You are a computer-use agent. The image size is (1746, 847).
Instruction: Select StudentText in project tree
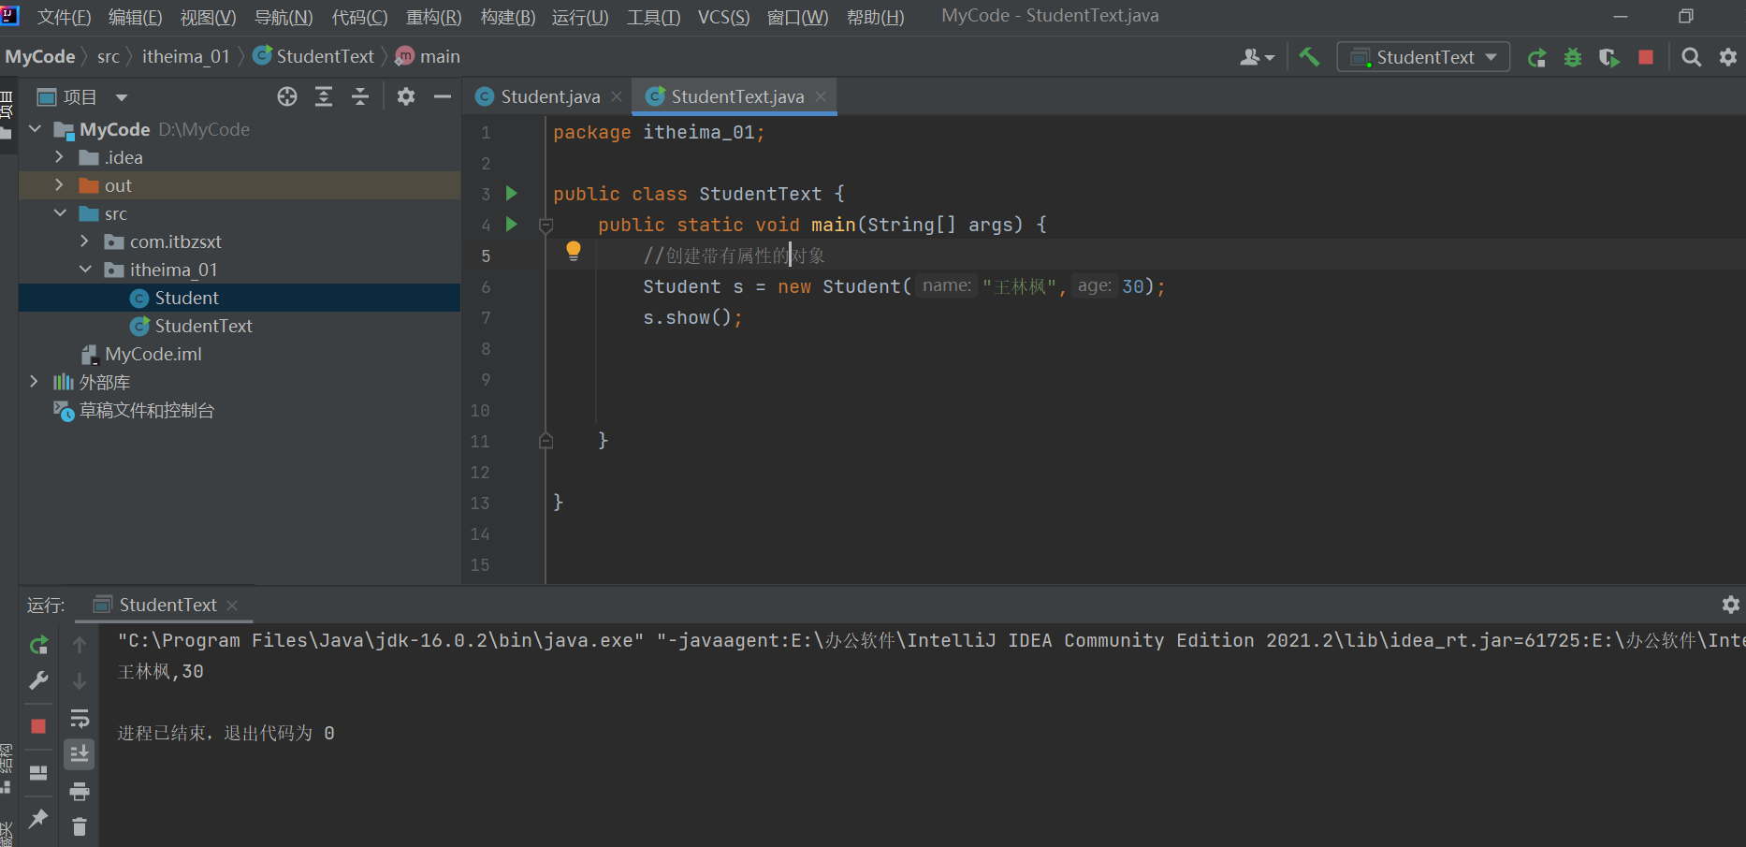point(203,326)
